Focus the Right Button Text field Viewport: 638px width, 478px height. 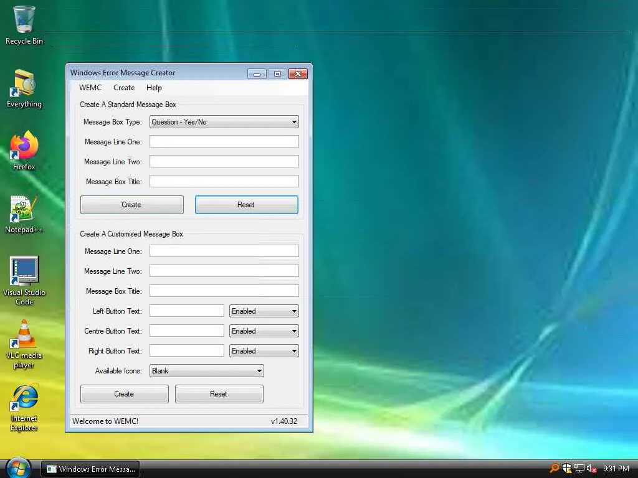(187, 351)
